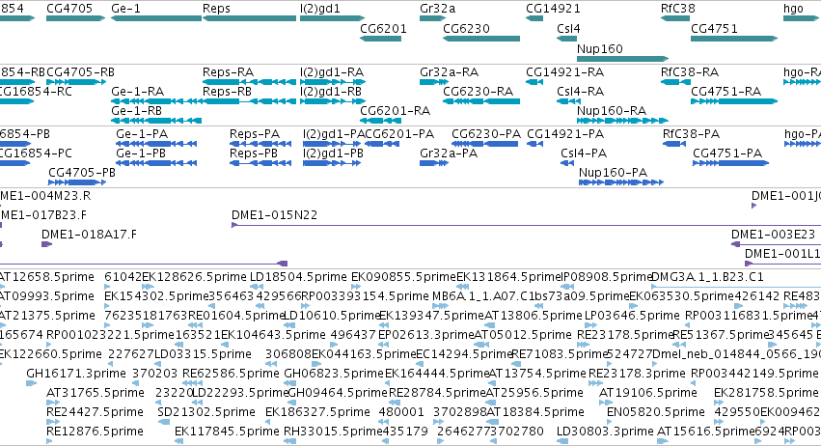Select transcript Reps-RA
821x446 pixels.
[249, 82]
